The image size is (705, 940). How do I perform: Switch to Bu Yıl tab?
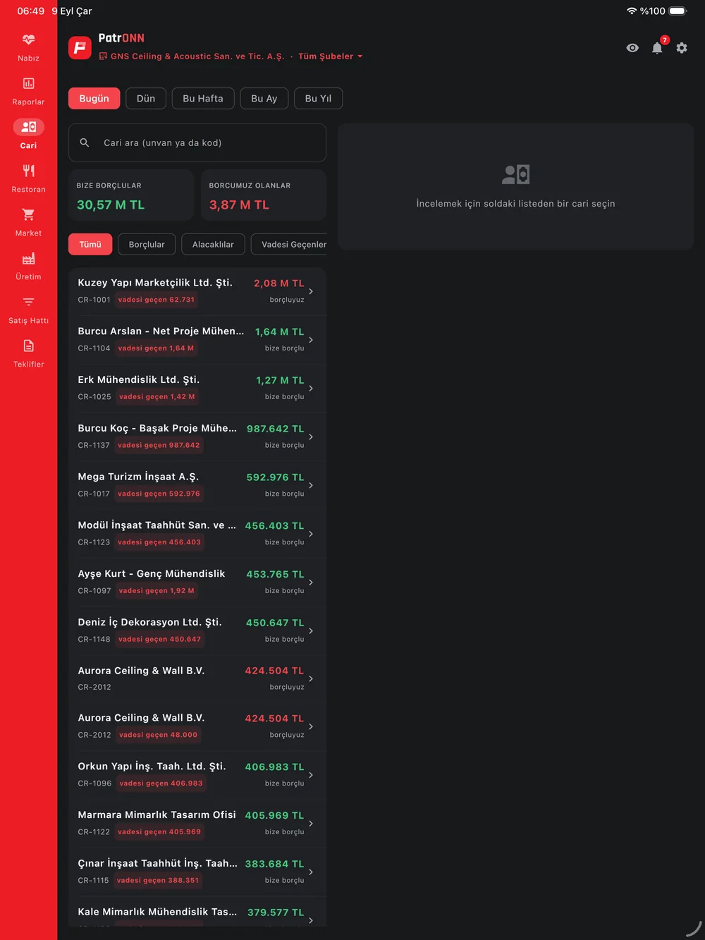tap(318, 99)
